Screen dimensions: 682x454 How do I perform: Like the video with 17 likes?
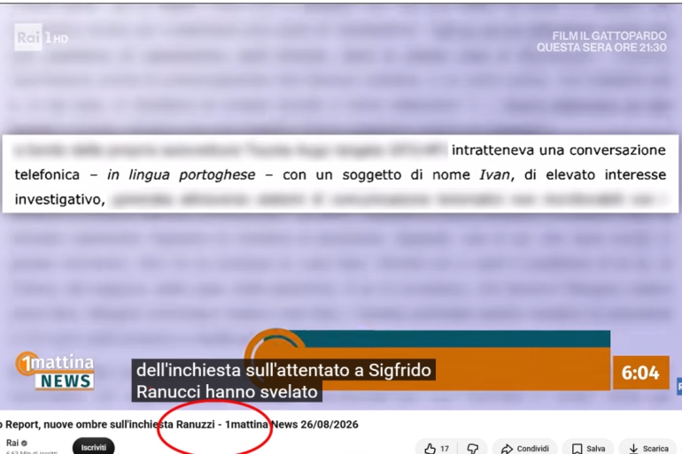[437, 448]
